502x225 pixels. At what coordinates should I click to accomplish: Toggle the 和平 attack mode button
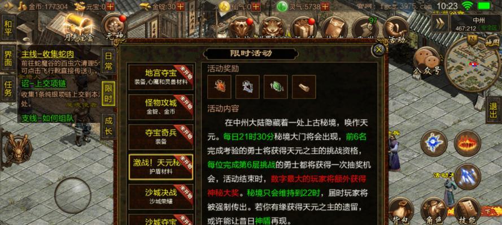click(x=8, y=28)
